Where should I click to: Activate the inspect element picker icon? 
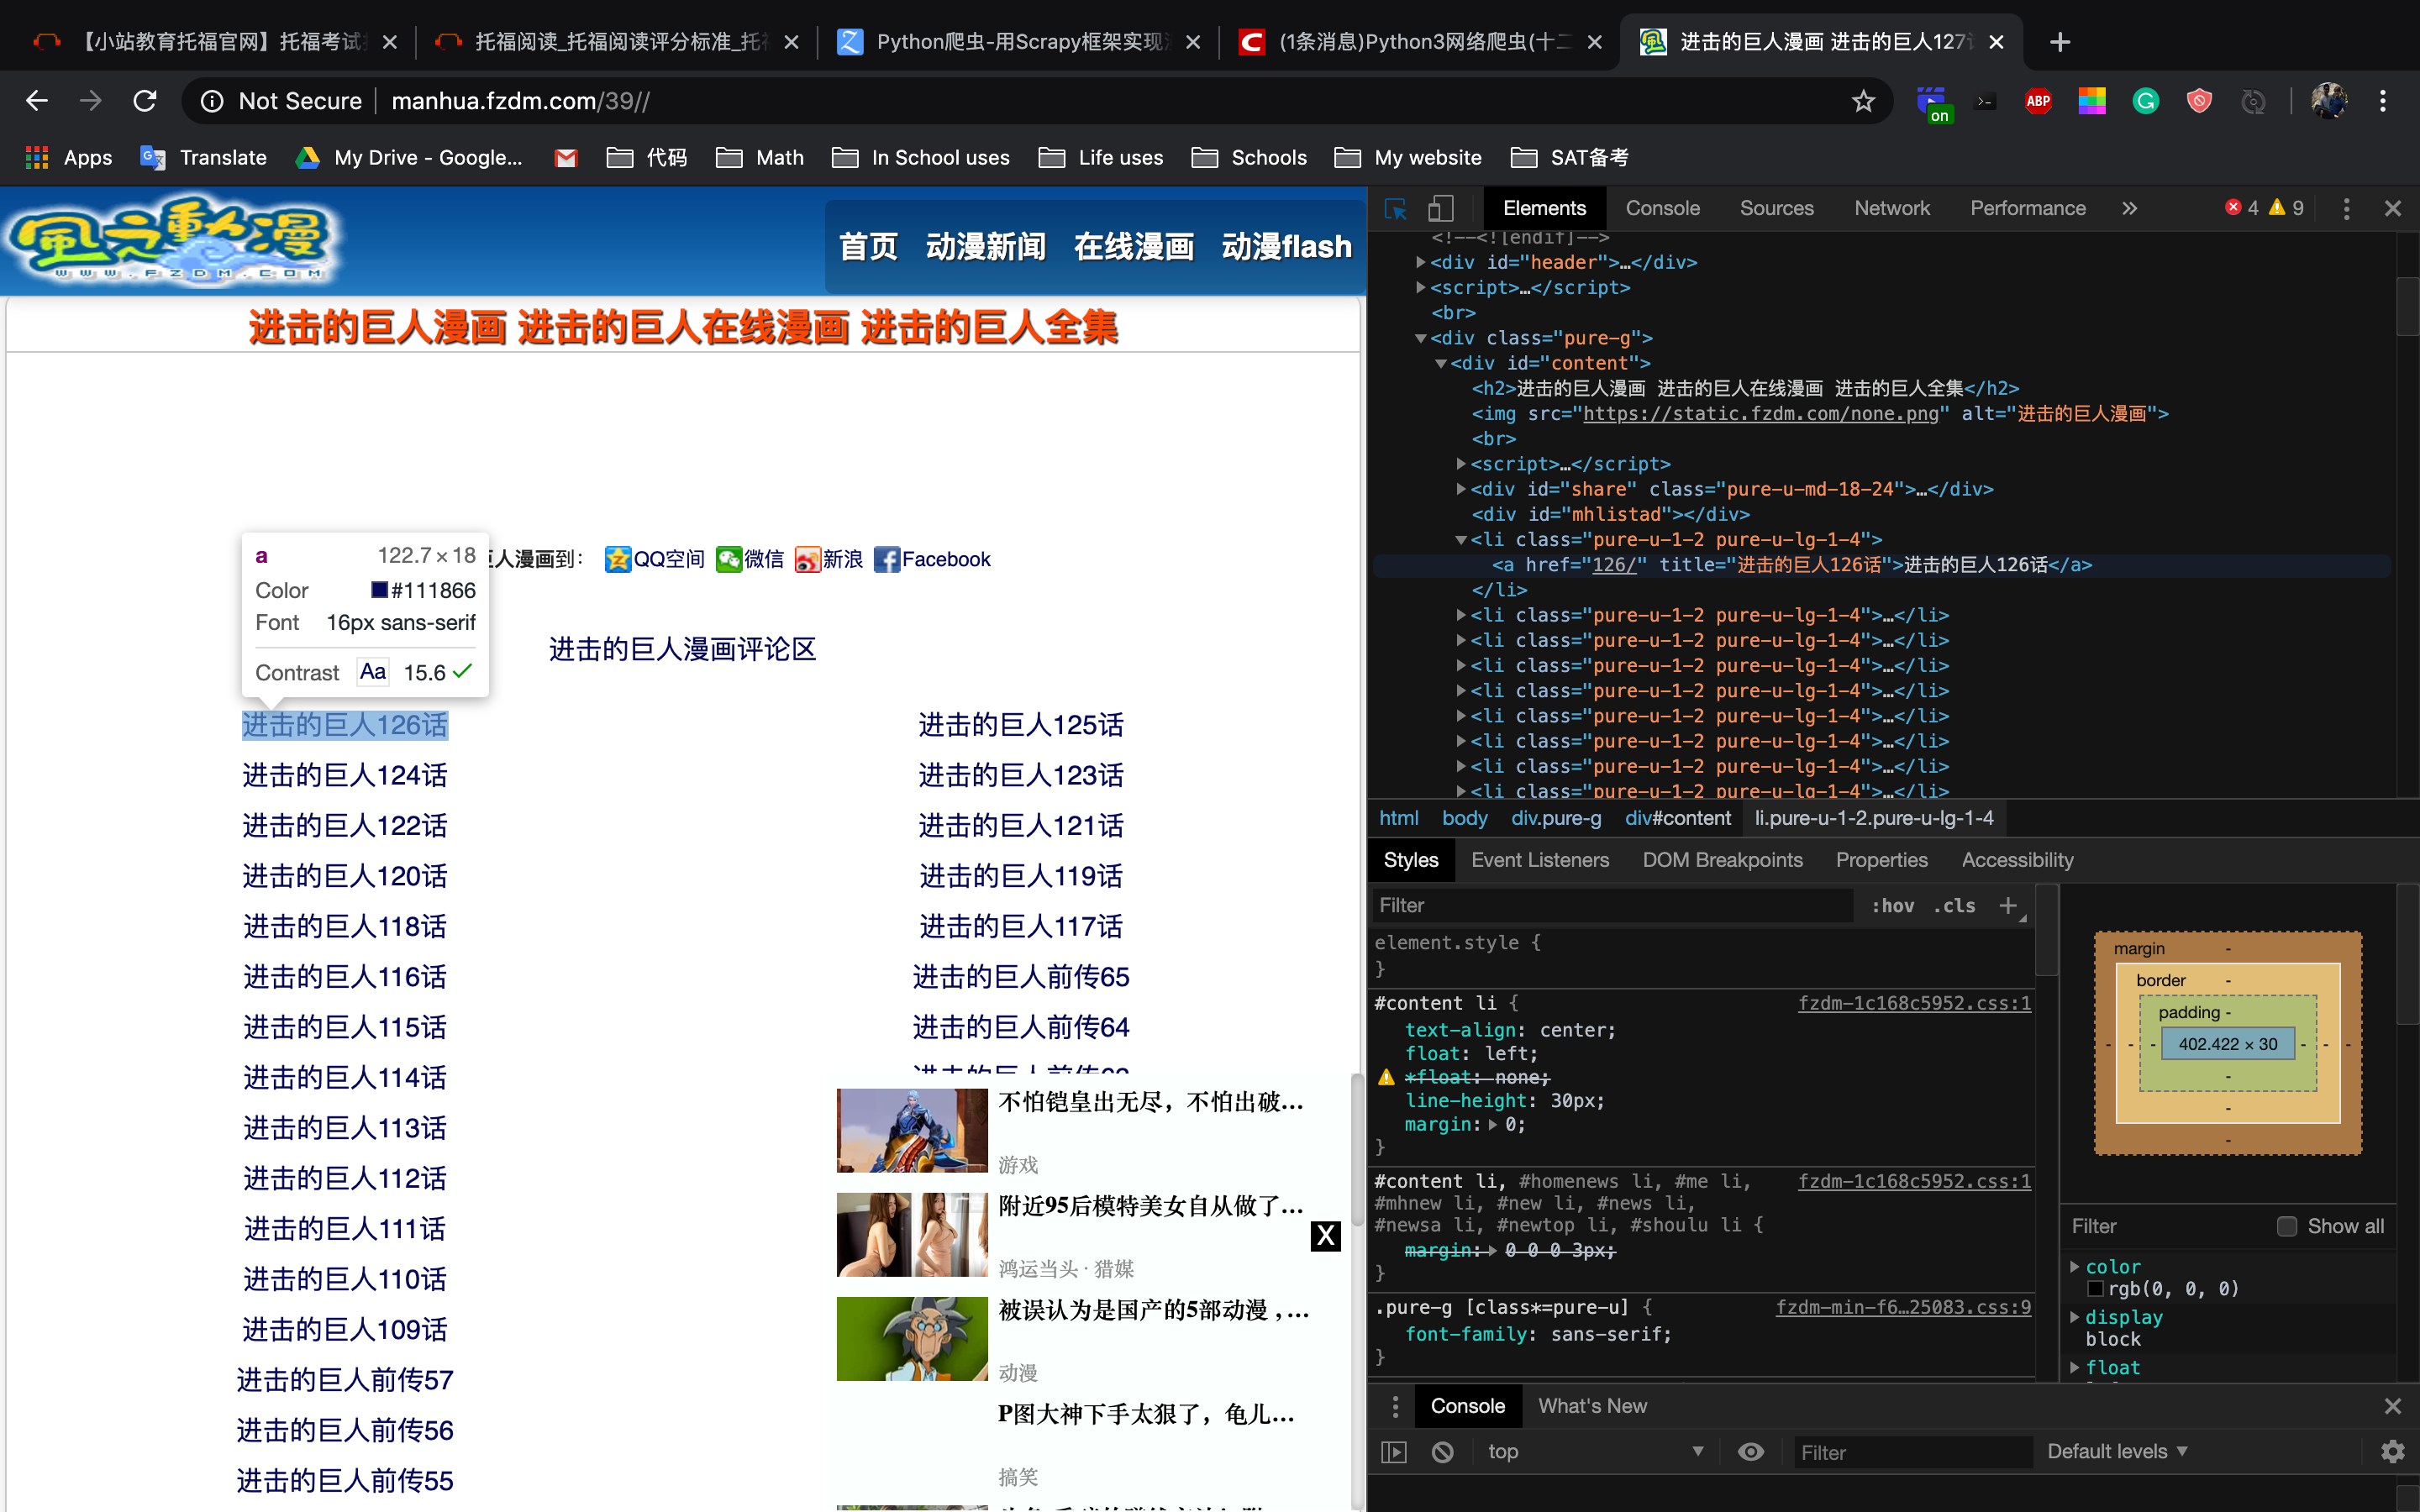click(x=1395, y=208)
